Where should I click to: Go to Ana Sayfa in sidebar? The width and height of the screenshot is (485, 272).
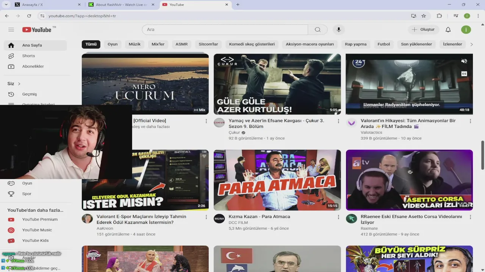tap(35, 45)
